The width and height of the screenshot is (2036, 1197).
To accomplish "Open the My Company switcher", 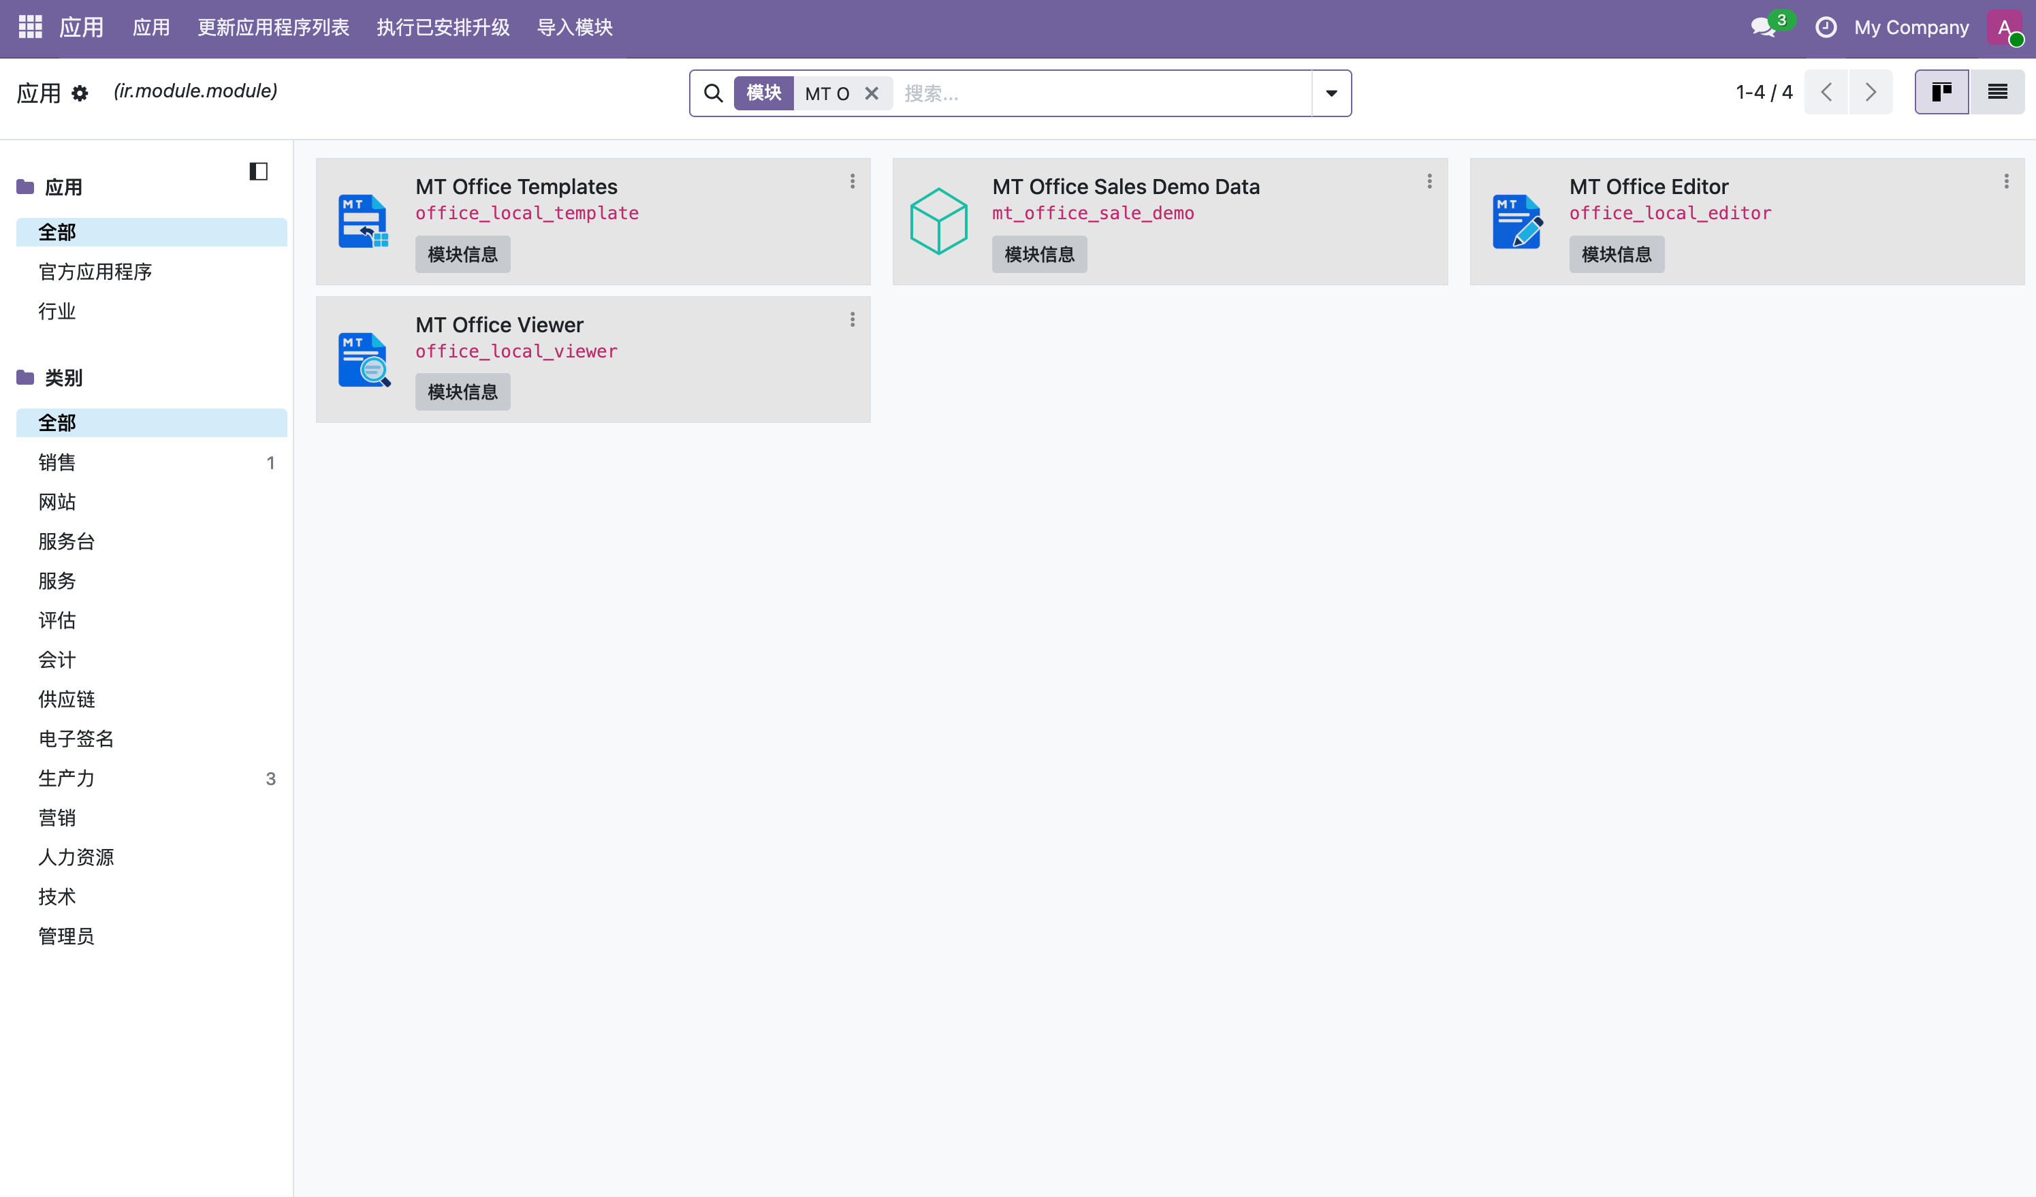I will pyautogui.click(x=1911, y=27).
